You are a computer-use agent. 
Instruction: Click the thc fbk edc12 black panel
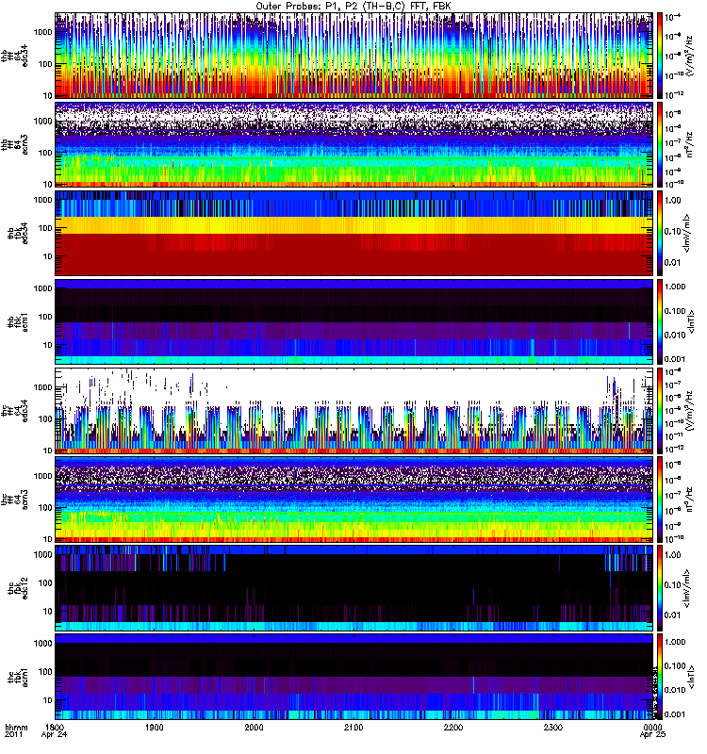click(354, 587)
